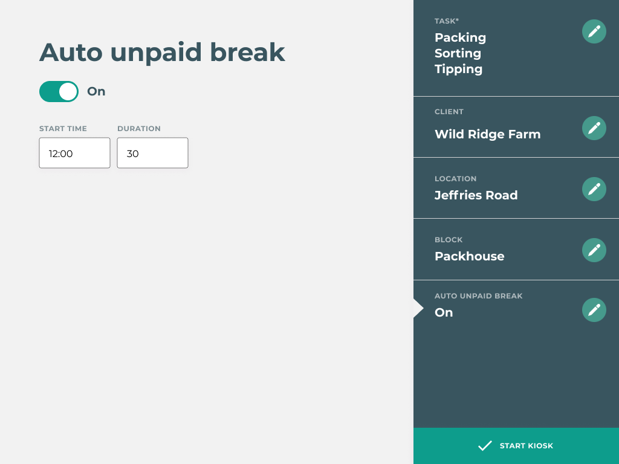
Task: Open the Client section showing Wild Ridge Farm
Action: [487, 134]
